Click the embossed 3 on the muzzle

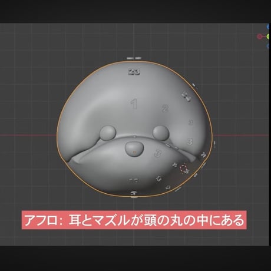157,153
